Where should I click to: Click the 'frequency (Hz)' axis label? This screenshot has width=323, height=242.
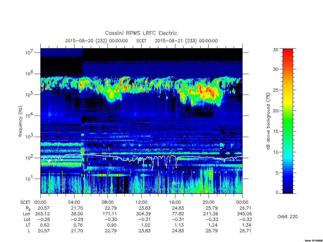pos(20,121)
